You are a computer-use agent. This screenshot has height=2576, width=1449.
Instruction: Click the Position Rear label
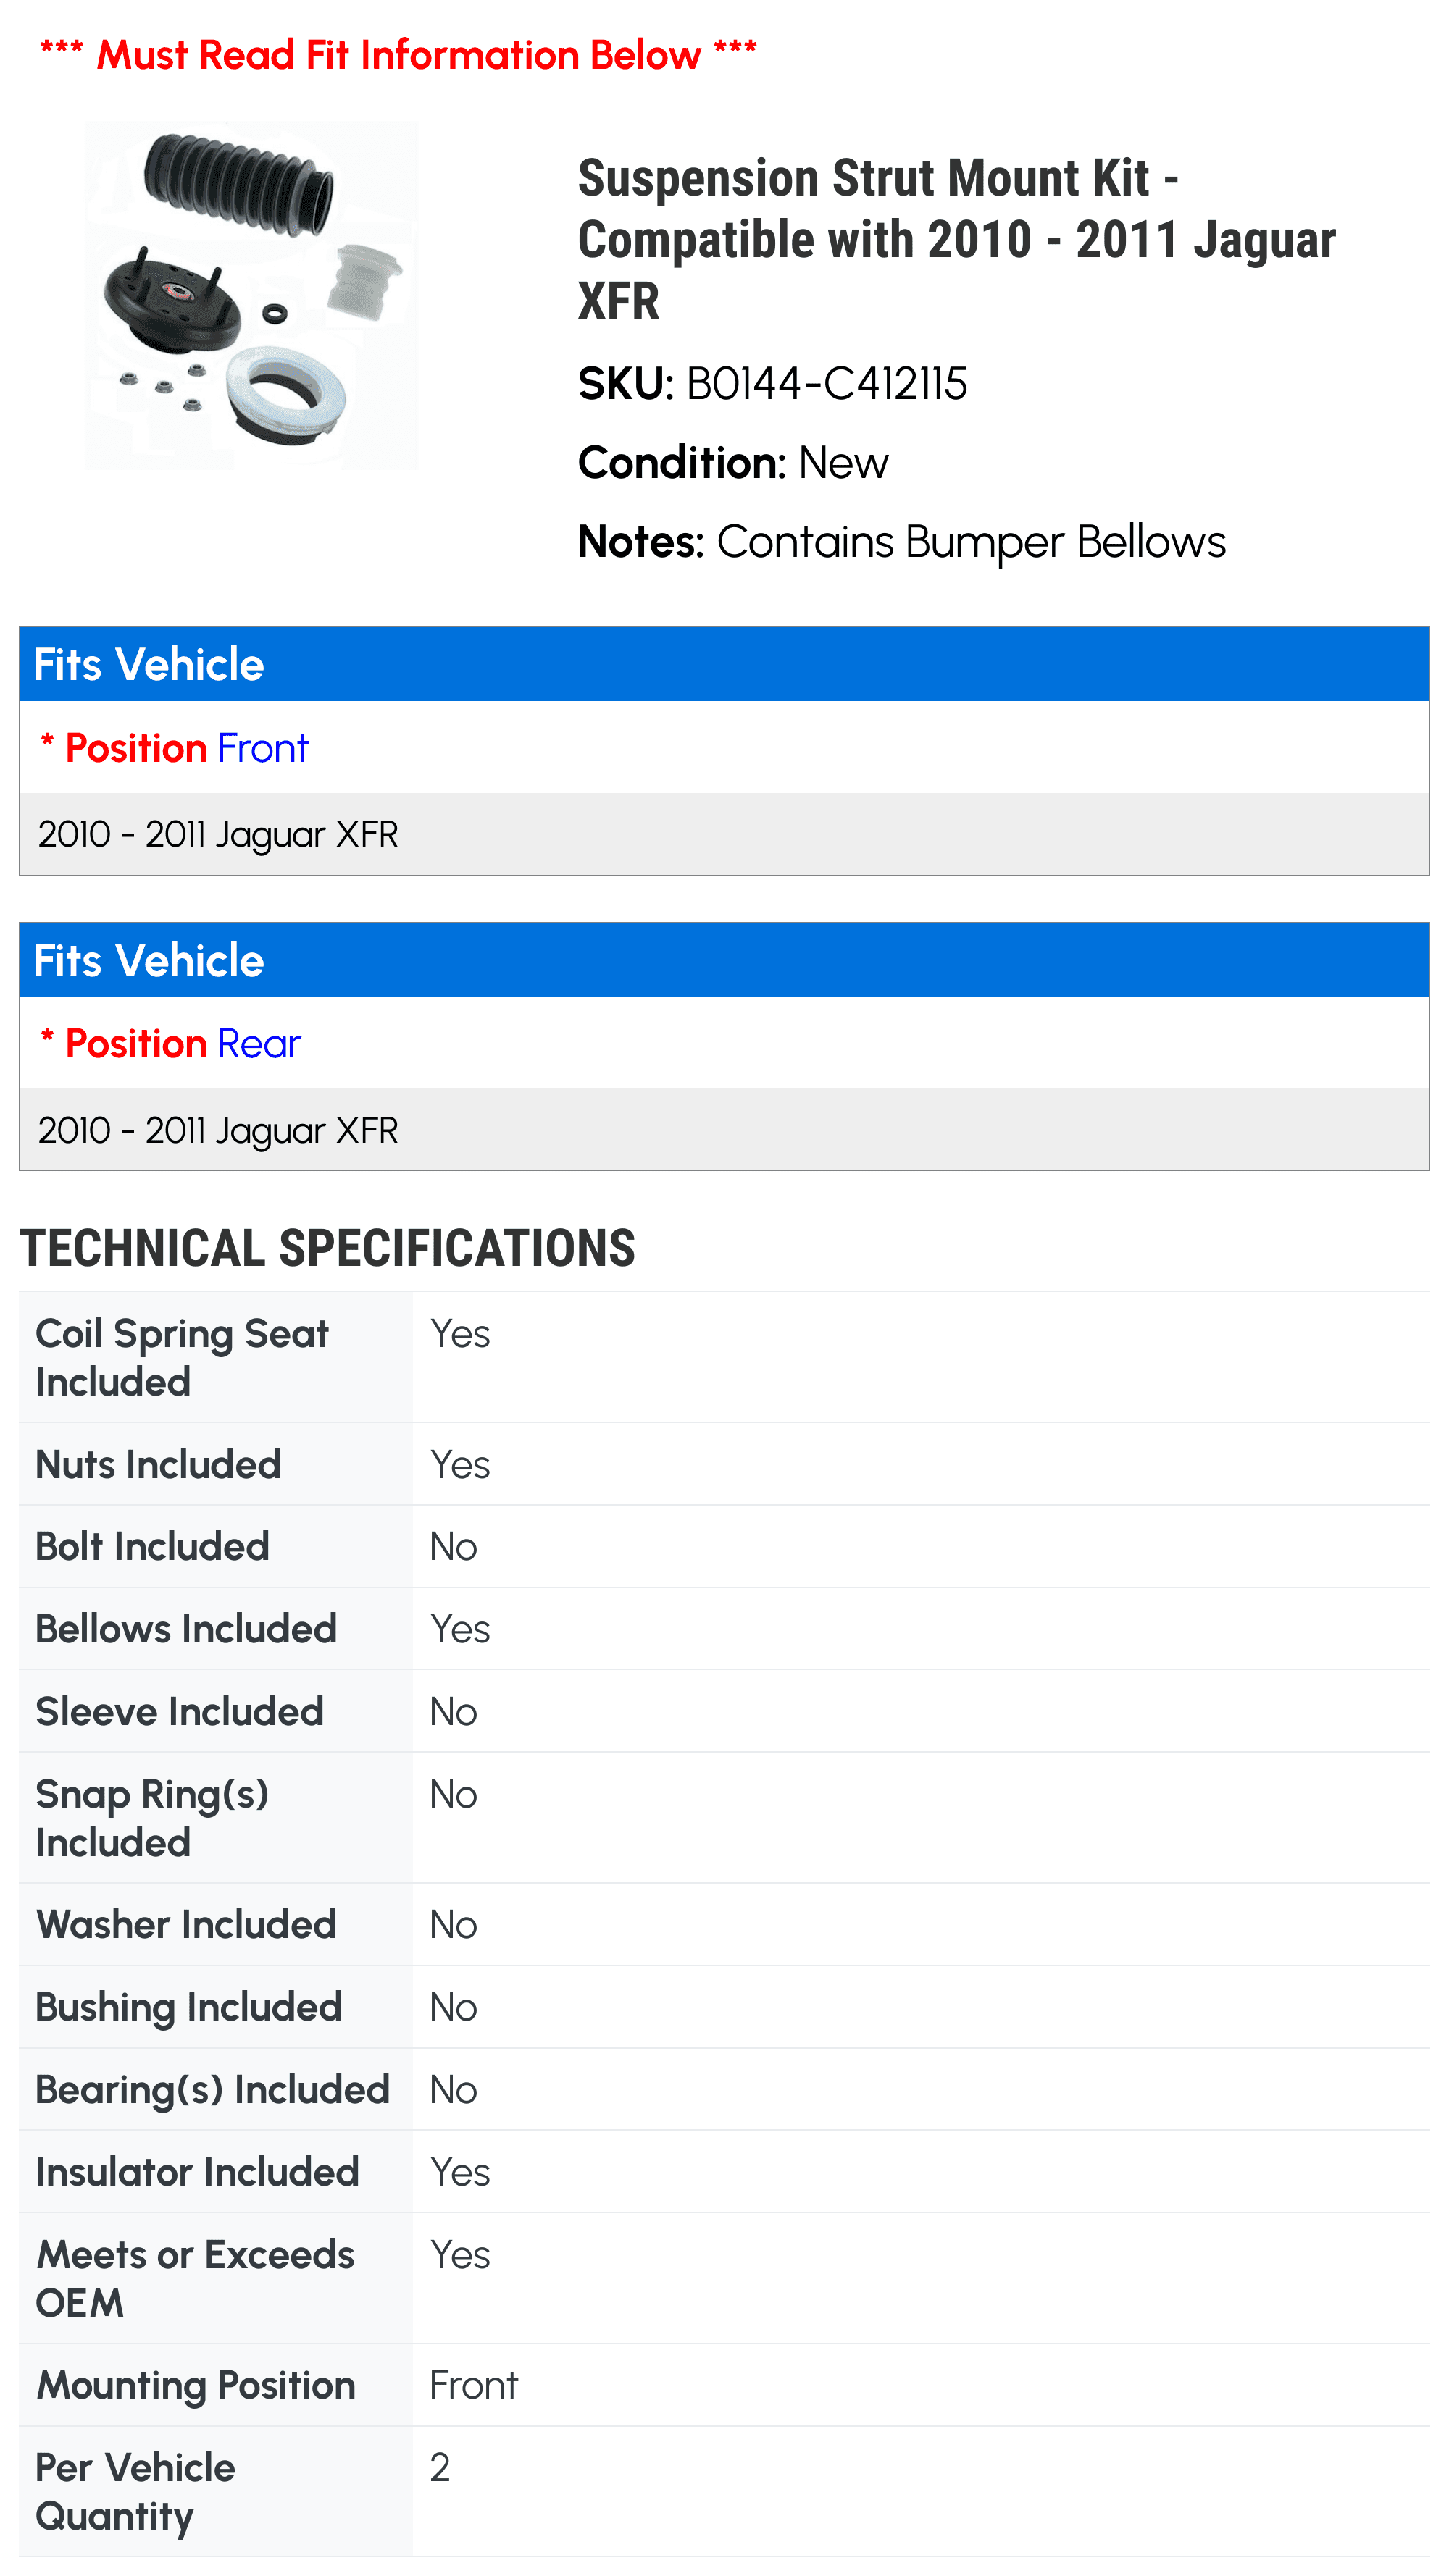170,1044
